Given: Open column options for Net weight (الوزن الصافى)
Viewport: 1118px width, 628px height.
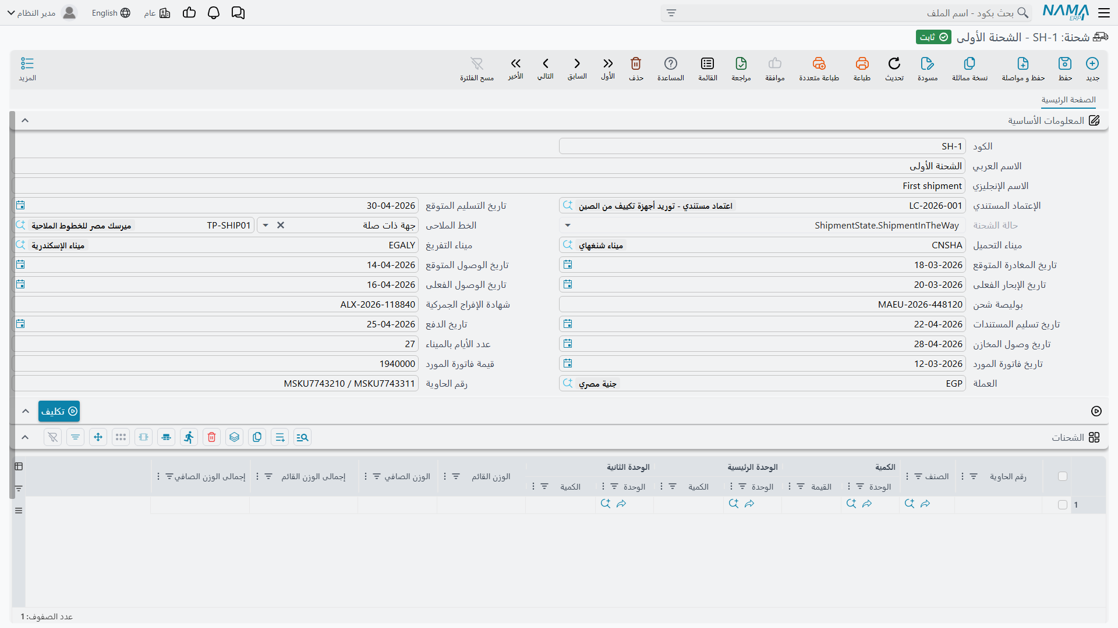Looking at the screenshot, I should 366,476.
